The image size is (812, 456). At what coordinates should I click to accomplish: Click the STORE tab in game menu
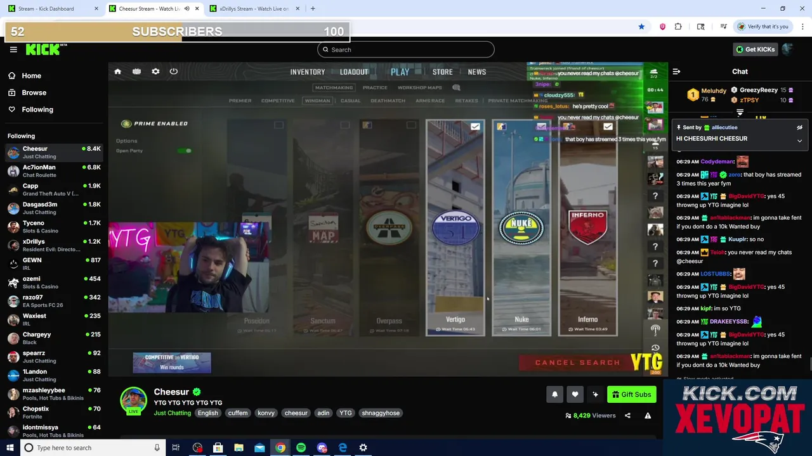point(442,72)
